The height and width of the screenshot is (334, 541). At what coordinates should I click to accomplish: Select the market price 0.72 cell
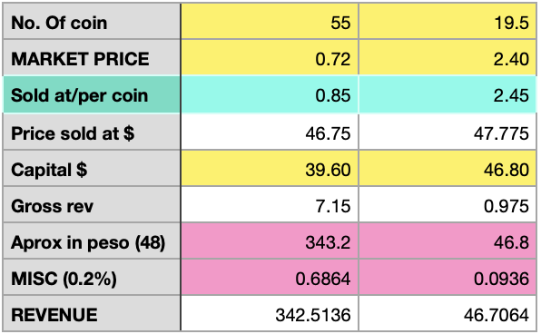[x=270, y=57]
